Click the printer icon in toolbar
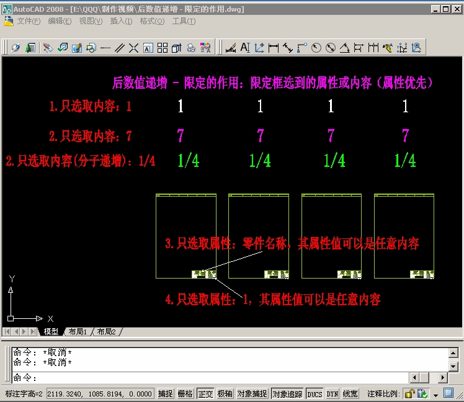This screenshot has width=464, height=402. tap(191, 47)
